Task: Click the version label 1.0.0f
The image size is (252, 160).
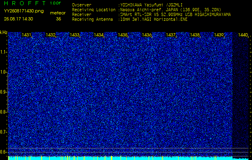Action: (55, 3)
